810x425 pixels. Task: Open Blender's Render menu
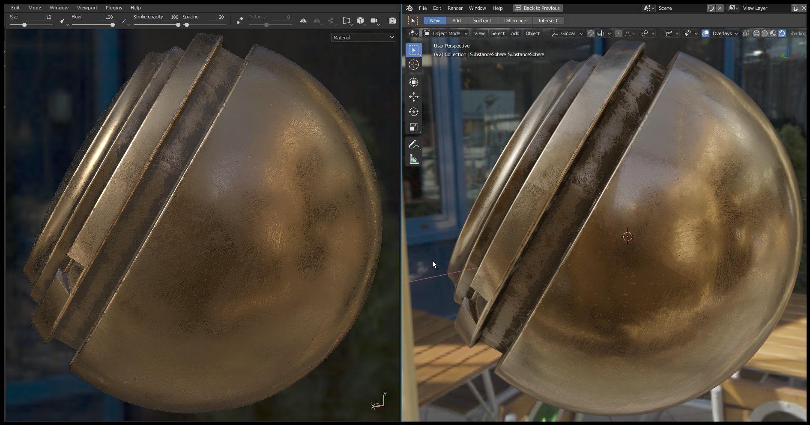[455, 8]
